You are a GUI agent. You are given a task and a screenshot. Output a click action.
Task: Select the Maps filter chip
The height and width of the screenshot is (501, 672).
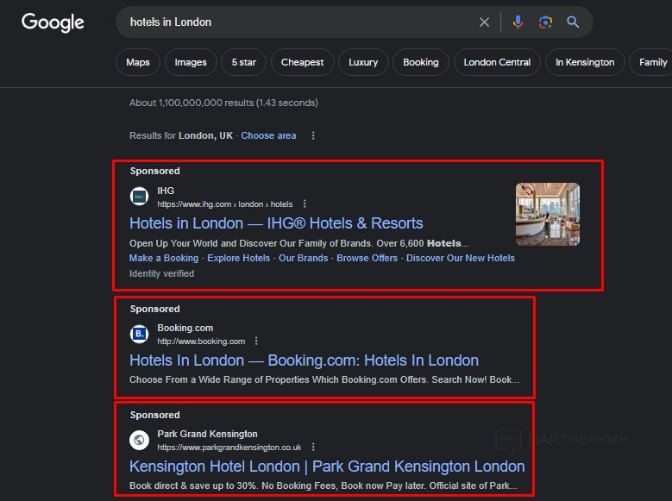coord(137,62)
